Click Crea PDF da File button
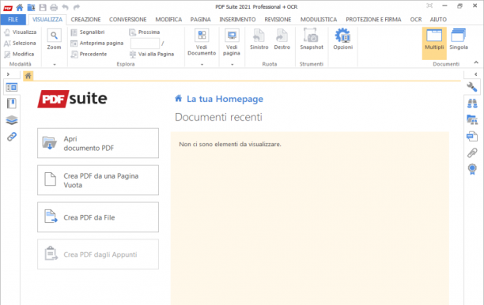Screen dimensions: 484x305 click(x=98, y=217)
